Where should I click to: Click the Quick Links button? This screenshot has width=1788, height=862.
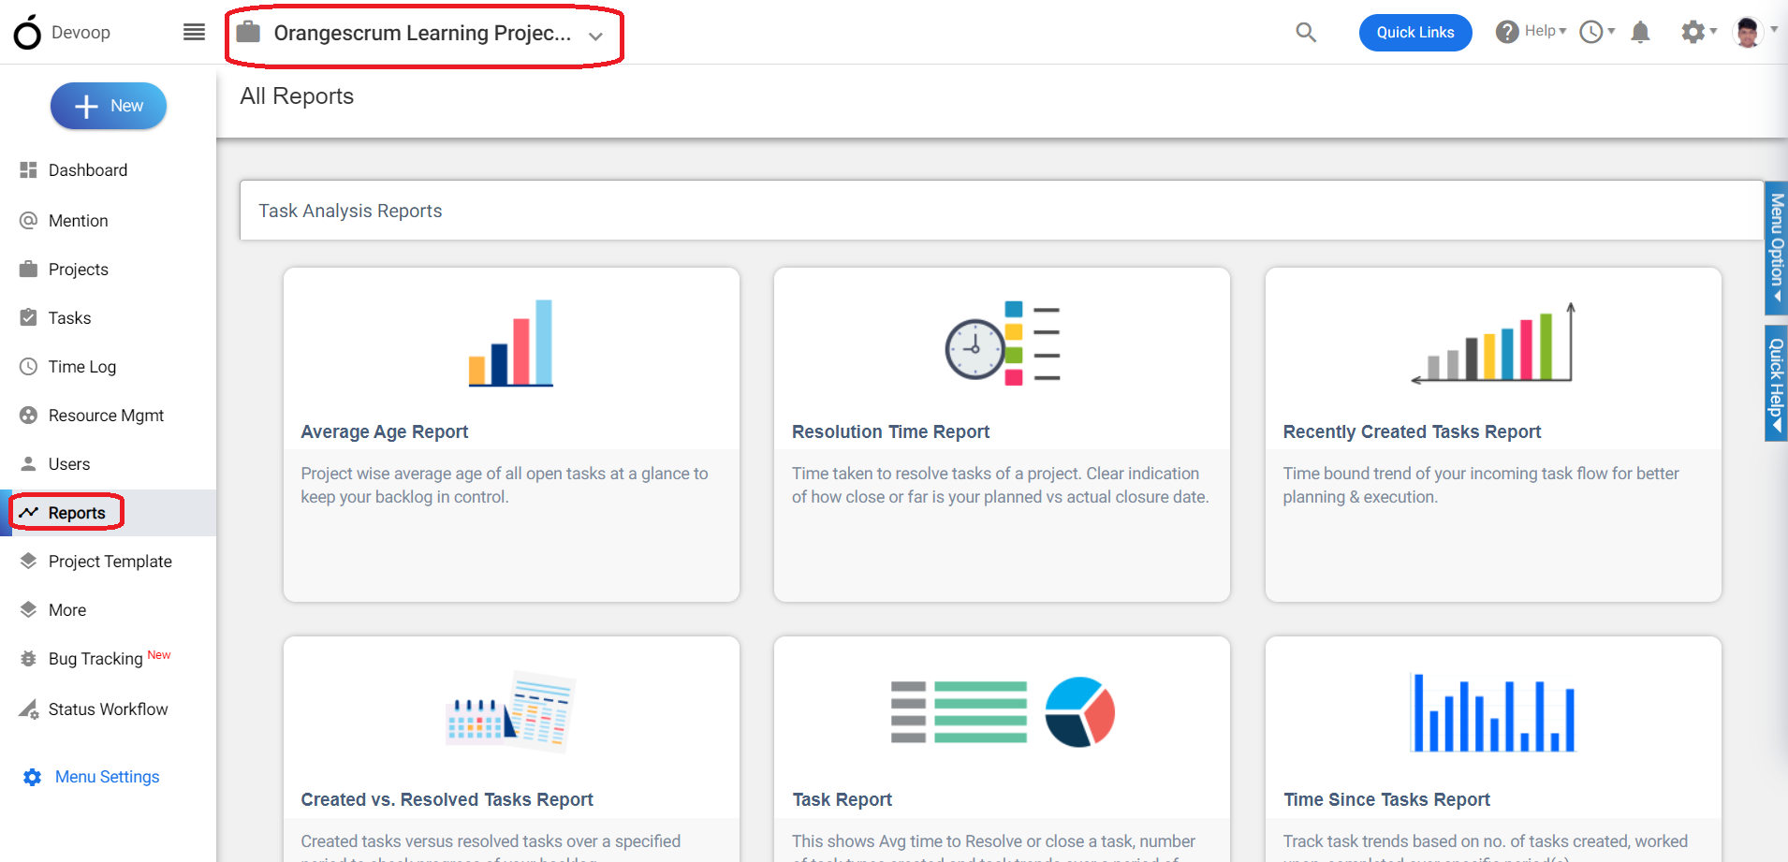point(1415,33)
